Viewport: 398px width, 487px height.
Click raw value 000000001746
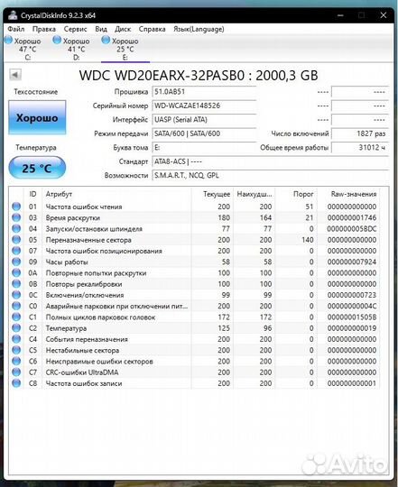point(352,217)
